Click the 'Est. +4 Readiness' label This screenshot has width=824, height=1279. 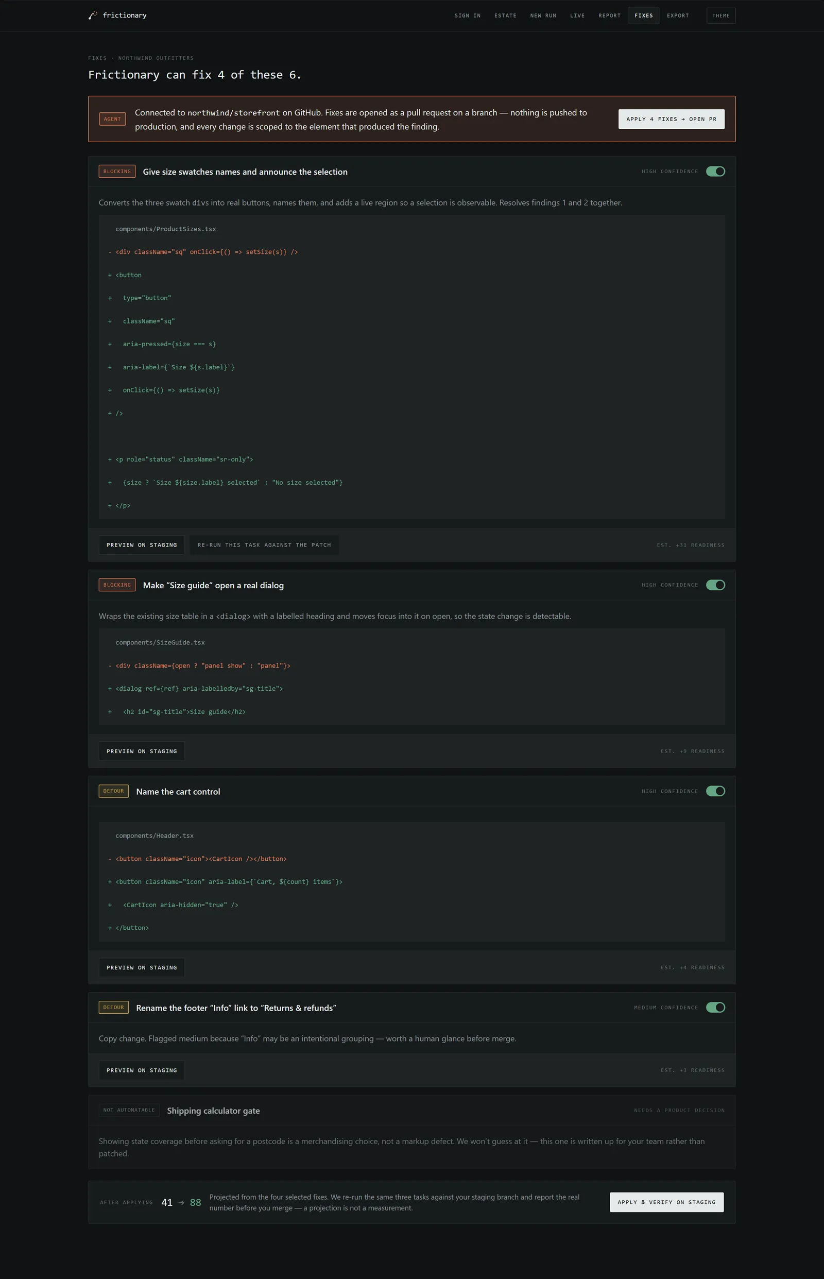pyautogui.click(x=692, y=967)
